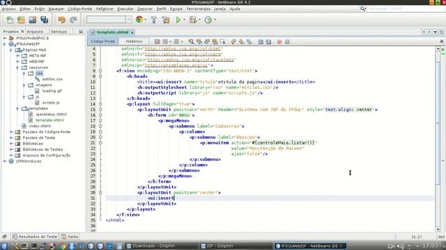Expand the WEB-INF folder node
Screen dimensions: 446x250
(17, 62)
